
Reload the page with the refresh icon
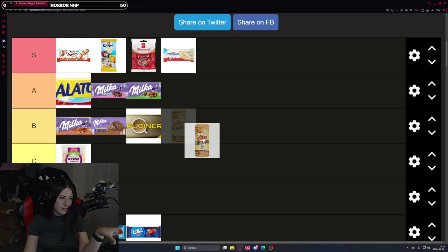click(x=20, y=10)
